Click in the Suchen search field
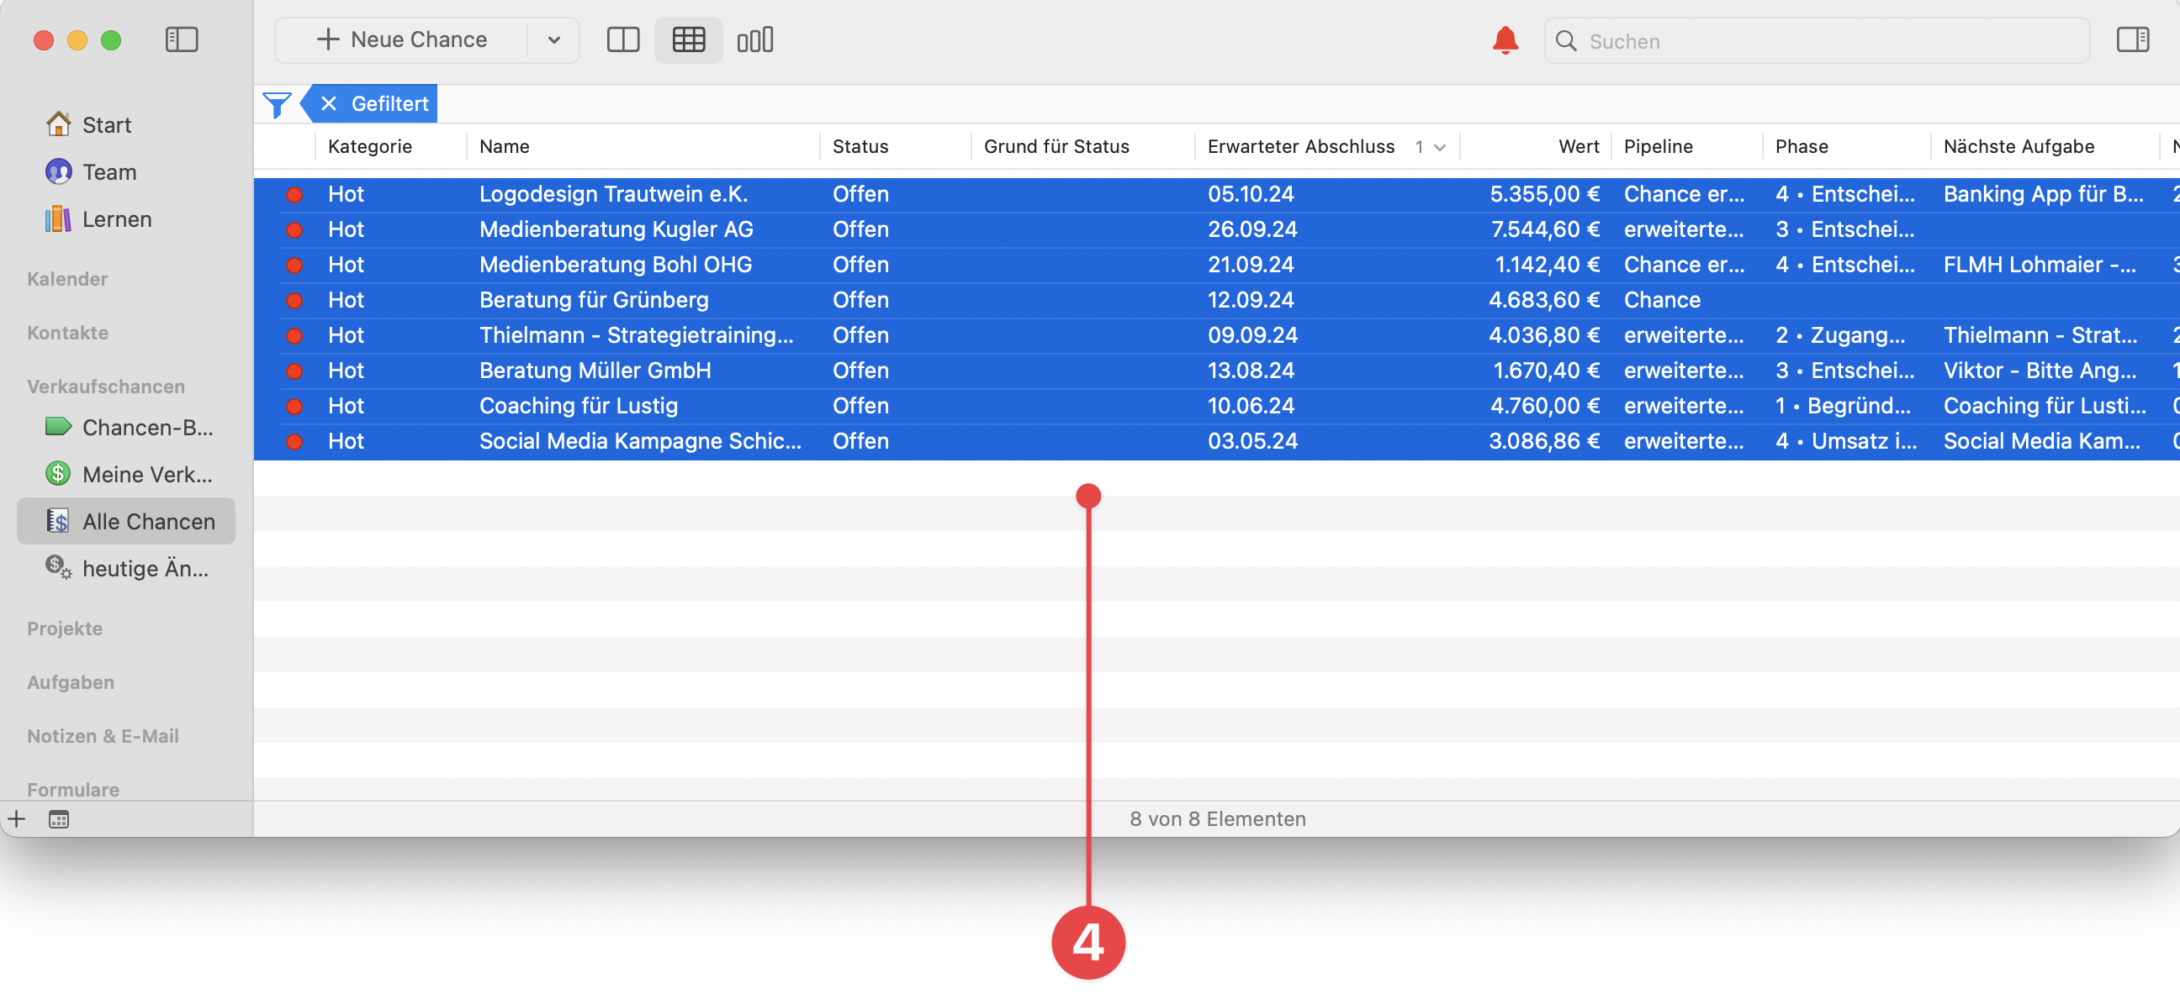2180x994 pixels. pyautogui.click(x=1816, y=40)
